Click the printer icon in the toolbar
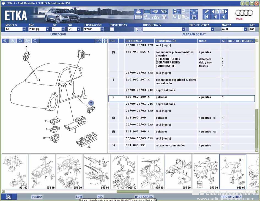This screenshot has height=201, width=260. (138, 12)
